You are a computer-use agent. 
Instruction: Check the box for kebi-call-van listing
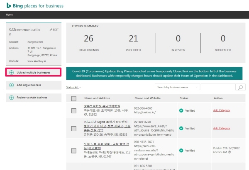coord(74,151)
